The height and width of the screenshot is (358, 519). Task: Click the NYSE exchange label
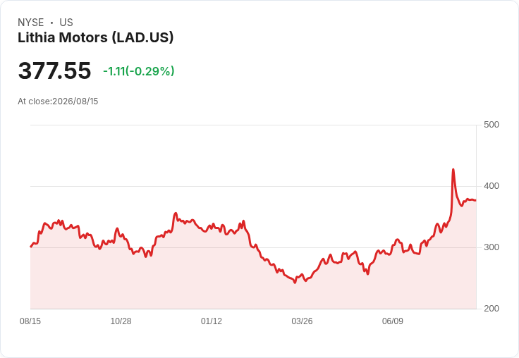31,23
